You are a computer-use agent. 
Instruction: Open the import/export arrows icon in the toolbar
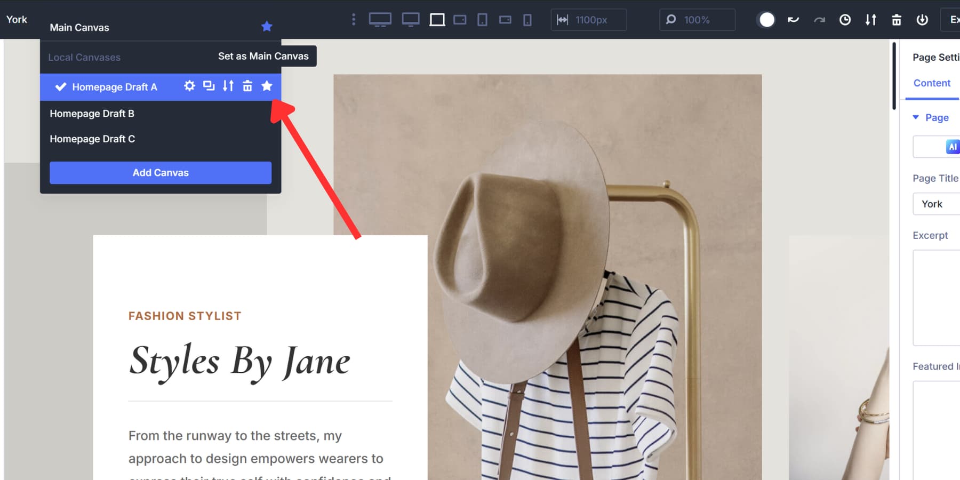(871, 19)
